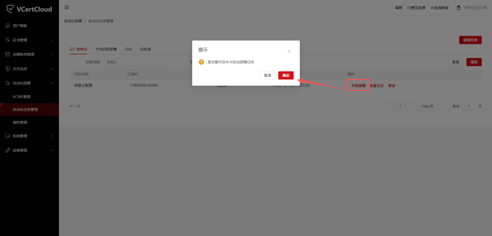The width and height of the screenshot is (492, 236).
Task: Collapse the 自动化部署 submenu chevron
Action: [x=52, y=83]
